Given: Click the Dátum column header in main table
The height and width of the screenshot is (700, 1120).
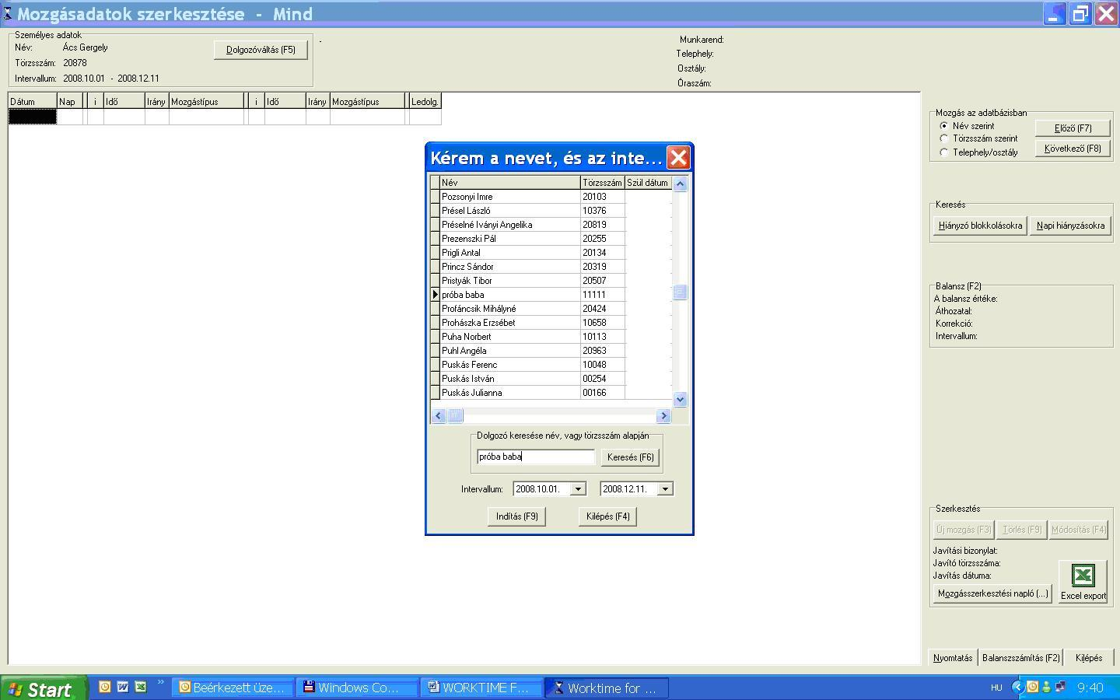Looking at the screenshot, I should 33,102.
